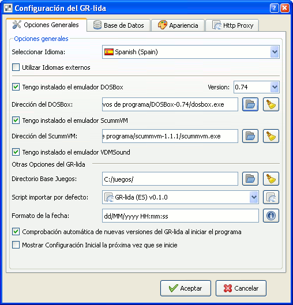Browse for the ScummVM executable location
This screenshot has width=293, height=305.
point(250,136)
